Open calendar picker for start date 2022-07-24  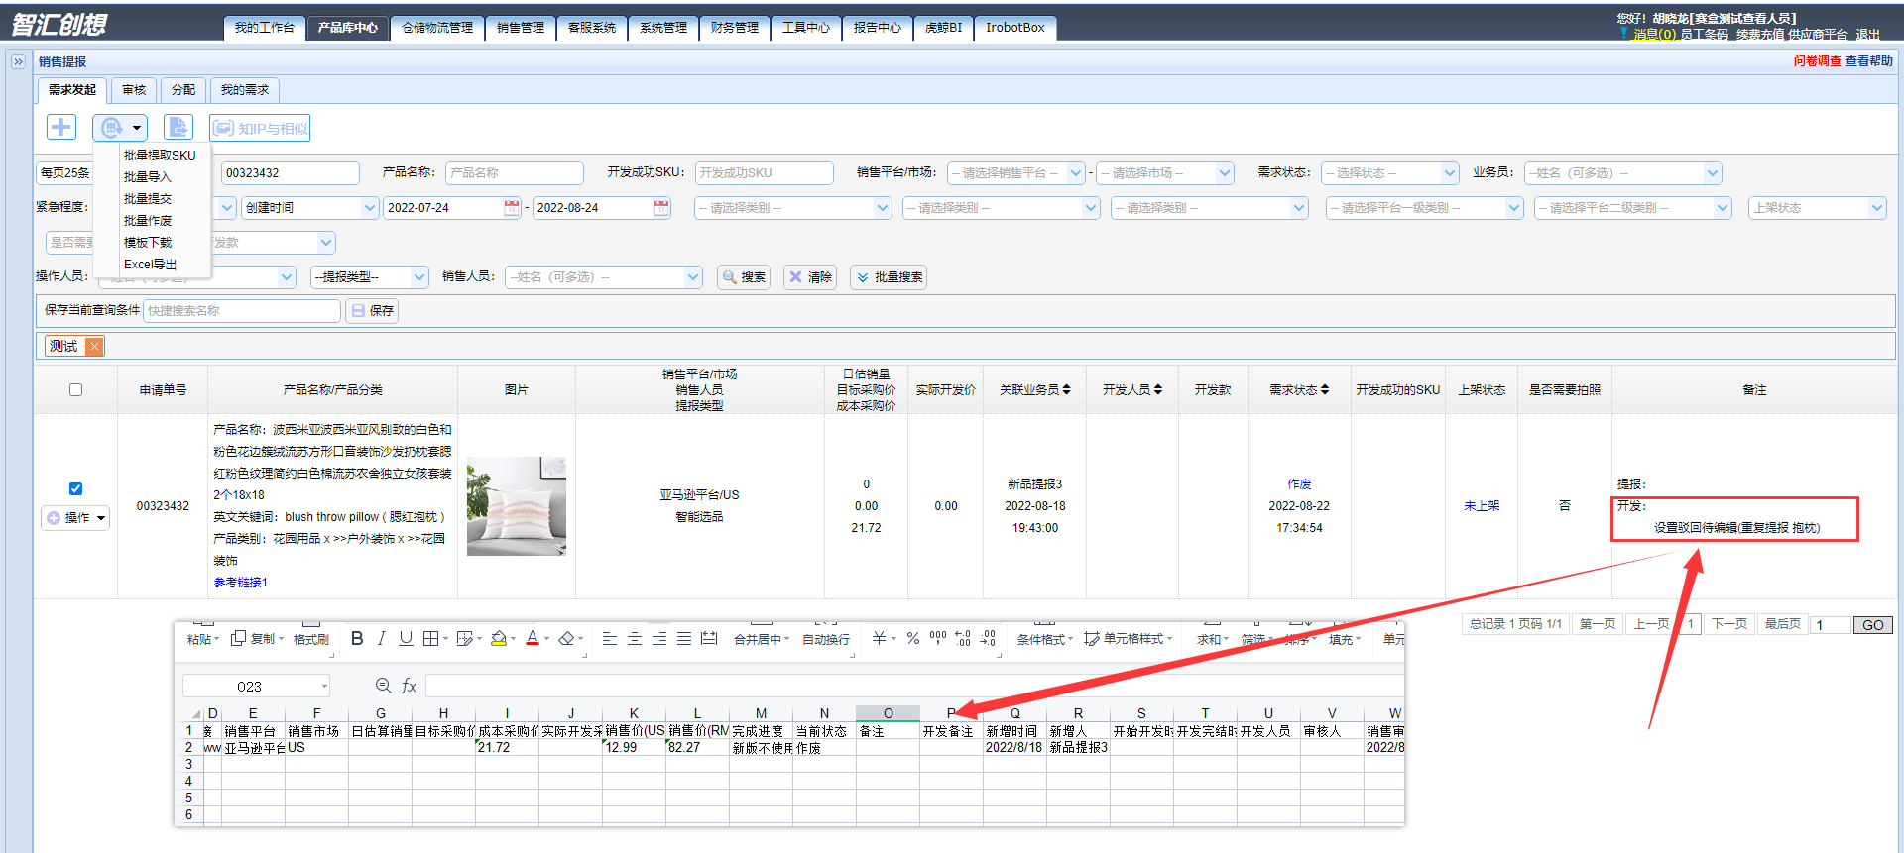(x=512, y=208)
